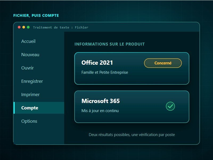Select the Imprimer entry
213x160 pixels.
point(39,95)
